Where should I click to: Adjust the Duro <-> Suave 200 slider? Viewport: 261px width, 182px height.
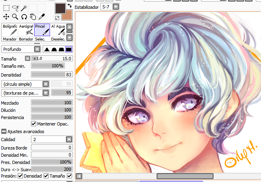[52, 169]
